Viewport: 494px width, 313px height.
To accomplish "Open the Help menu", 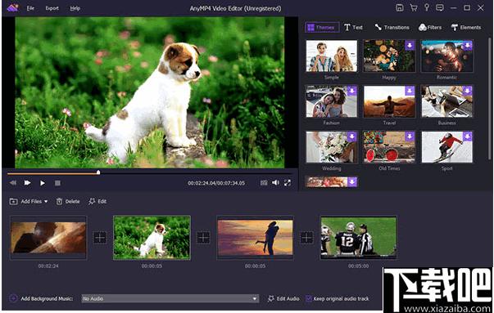I will (x=75, y=8).
